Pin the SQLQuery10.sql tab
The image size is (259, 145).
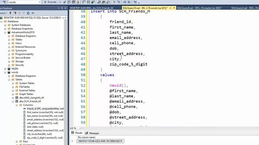[170, 8]
